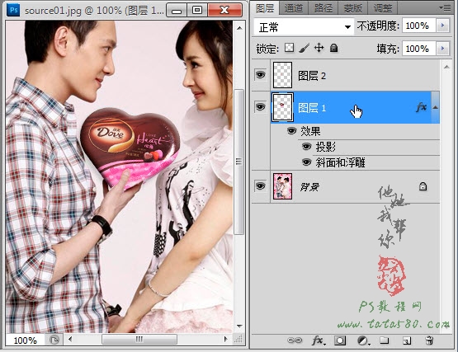Click the document horizontal scroll thumb
458x352 pixels.
139,339
